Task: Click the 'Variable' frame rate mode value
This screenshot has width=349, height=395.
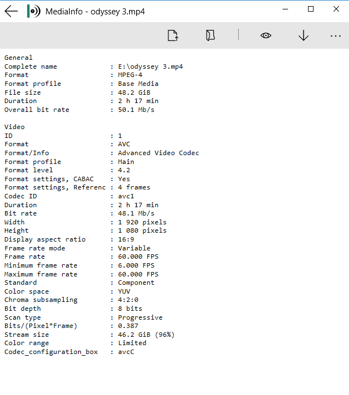Action: pos(134,248)
